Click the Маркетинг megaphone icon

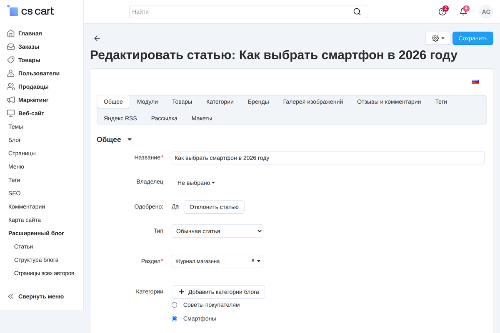pyautogui.click(x=11, y=100)
